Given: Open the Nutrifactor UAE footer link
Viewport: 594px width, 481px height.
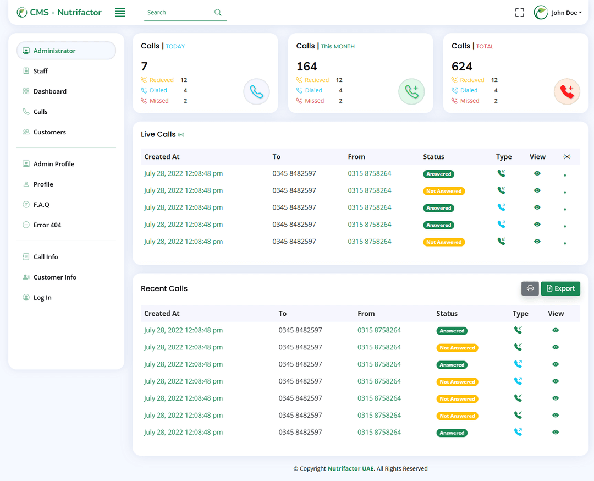Looking at the screenshot, I should pyautogui.click(x=351, y=468).
